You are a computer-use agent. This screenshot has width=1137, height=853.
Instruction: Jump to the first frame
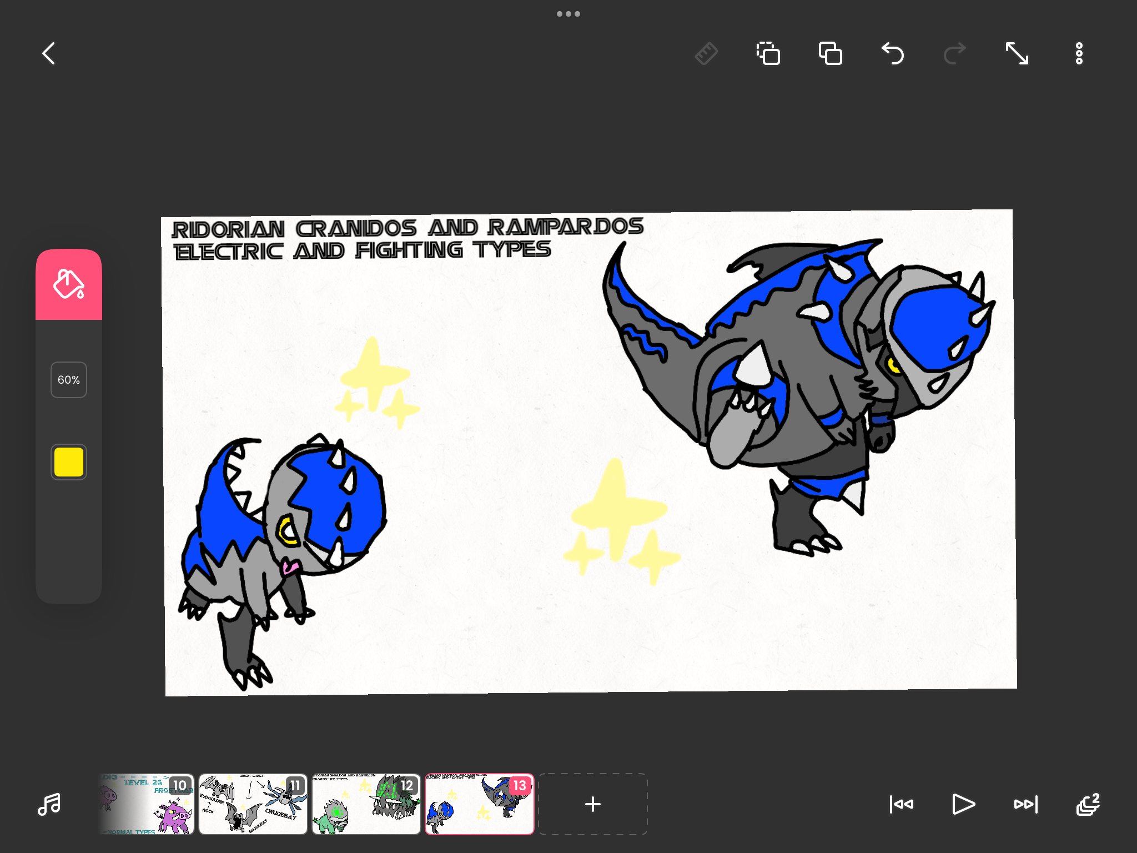902,804
